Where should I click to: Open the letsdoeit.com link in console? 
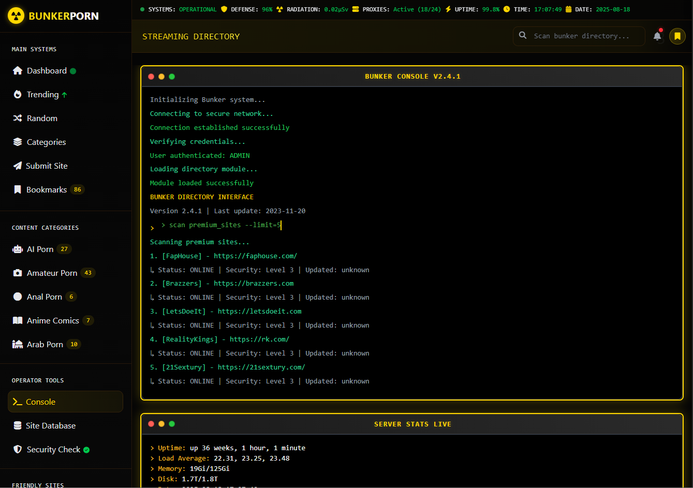tap(260, 312)
